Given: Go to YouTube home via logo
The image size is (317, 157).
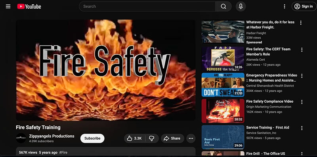Looking at the screenshot, I should tap(29, 6).
